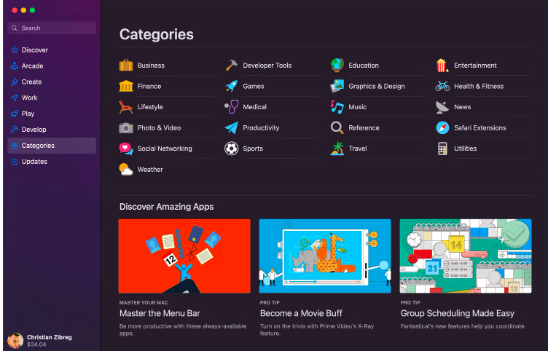Browse the Productivity category label

tap(261, 128)
